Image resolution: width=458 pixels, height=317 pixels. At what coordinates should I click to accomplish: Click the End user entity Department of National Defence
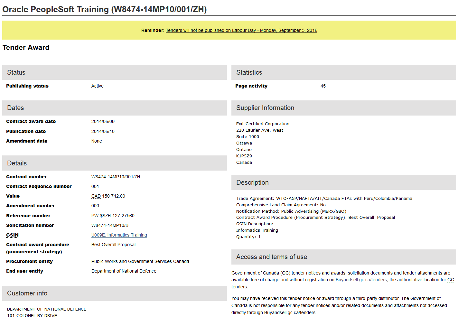[x=124, y=271]
